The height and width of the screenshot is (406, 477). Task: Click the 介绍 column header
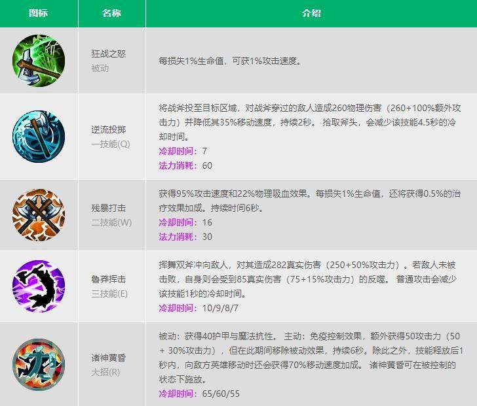point(311,13)
